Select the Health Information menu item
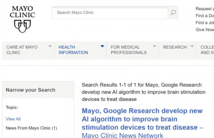This screenshot has width=214, height=138. coord(73,50)
